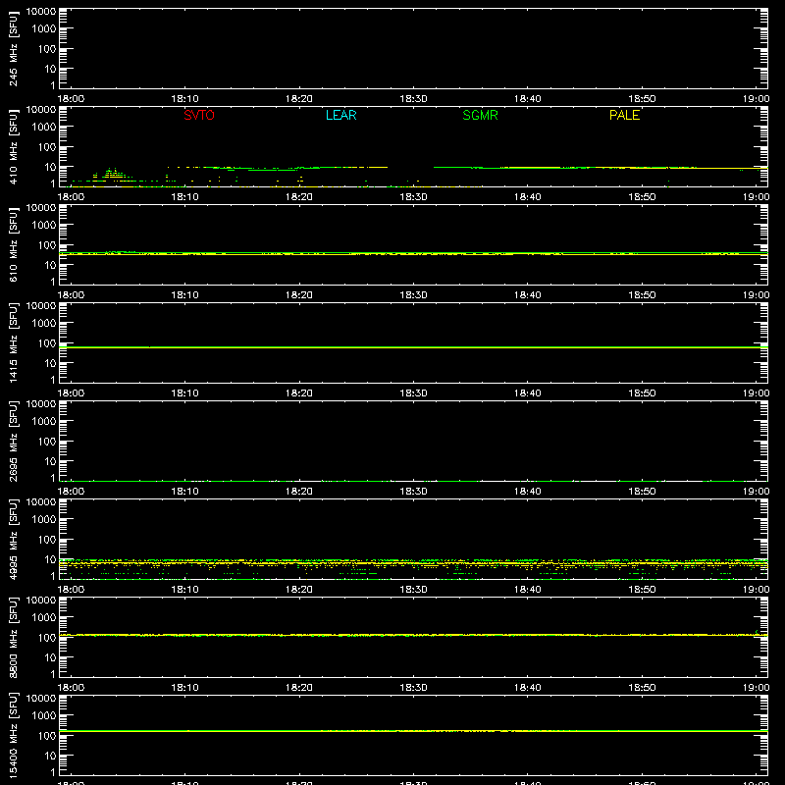The height and width of the screenshot is (785, 785).
Task: Select the 4995 MHz [SFU] axis title
Action: [13, 539]
